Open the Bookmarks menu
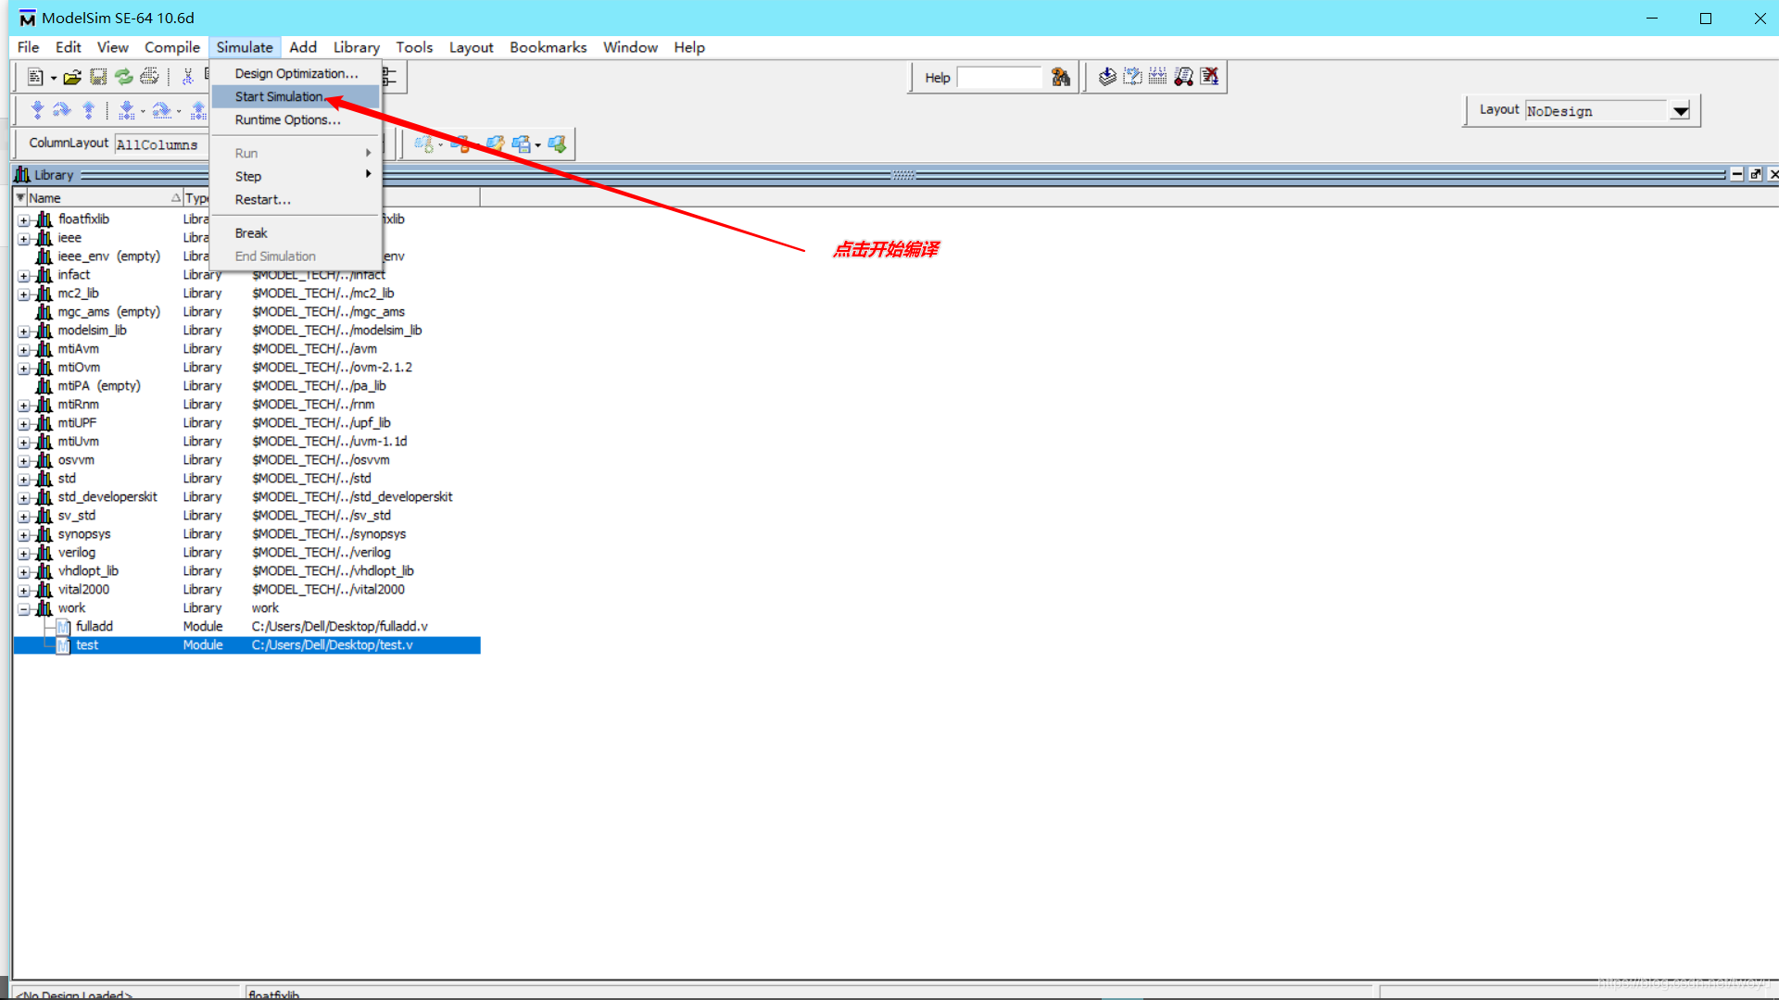Image resolution: width=1779 pixels, height=1000 pixels. coord(548,47)
